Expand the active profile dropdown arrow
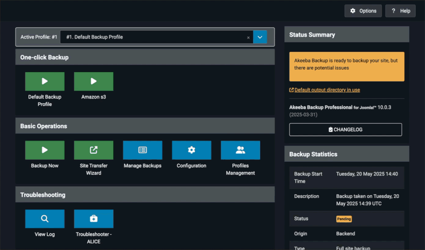 point(260,37)
